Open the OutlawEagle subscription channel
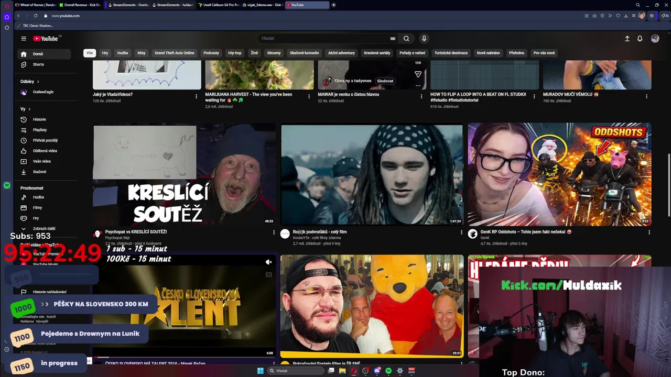The width and height of the screenshot is (671, 377). [43, 92]
